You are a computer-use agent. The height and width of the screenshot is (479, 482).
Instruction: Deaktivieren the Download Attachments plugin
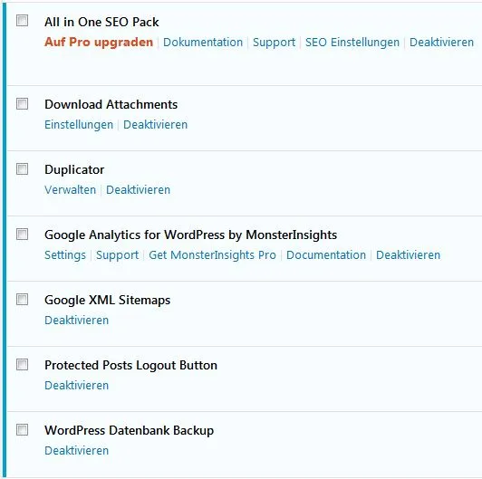(155, 125)
